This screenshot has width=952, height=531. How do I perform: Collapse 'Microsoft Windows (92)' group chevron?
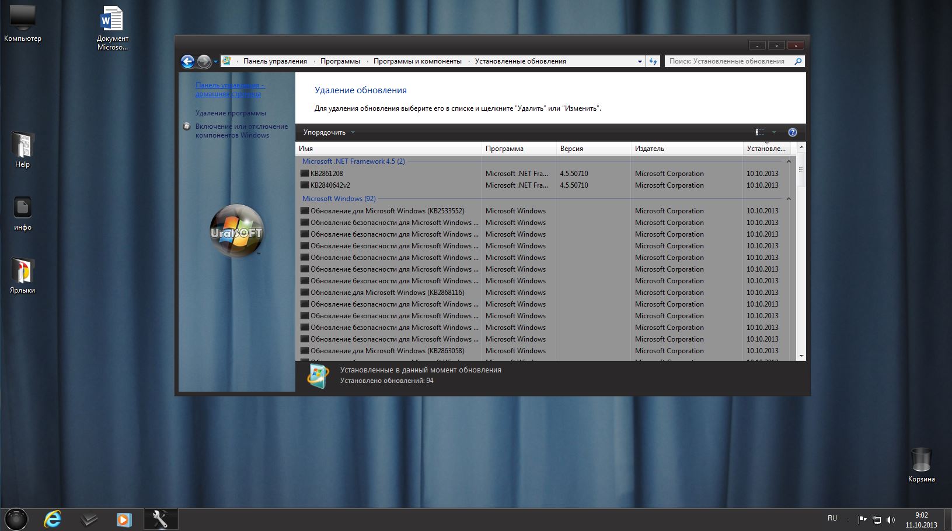point(789,199)
